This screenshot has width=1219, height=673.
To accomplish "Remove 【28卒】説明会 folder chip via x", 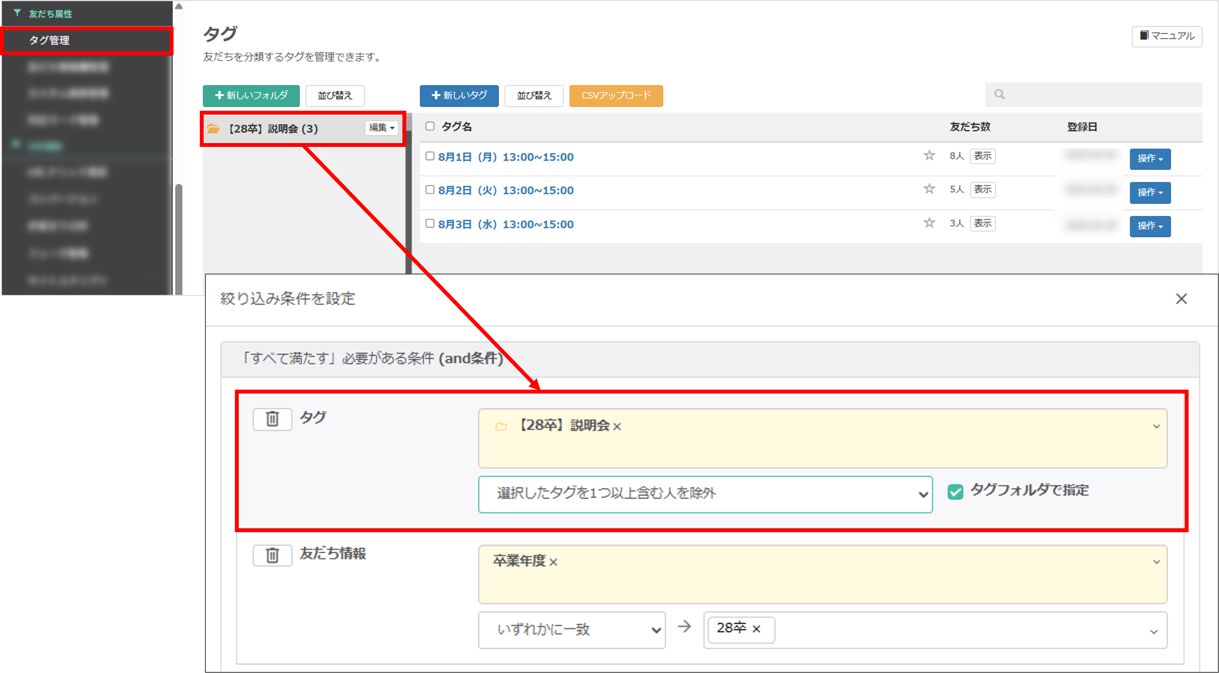I will click(617, 427).
